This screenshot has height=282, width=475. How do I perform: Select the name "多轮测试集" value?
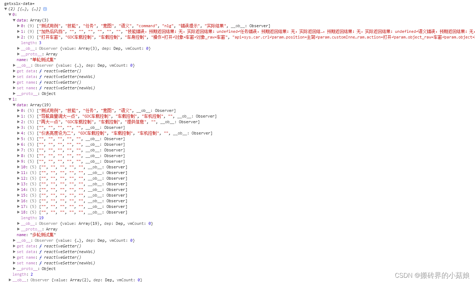point(43,235)
